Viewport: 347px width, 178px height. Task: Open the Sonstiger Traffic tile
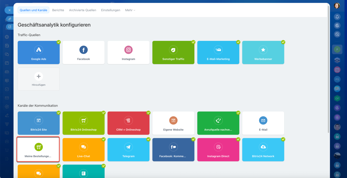173,52
